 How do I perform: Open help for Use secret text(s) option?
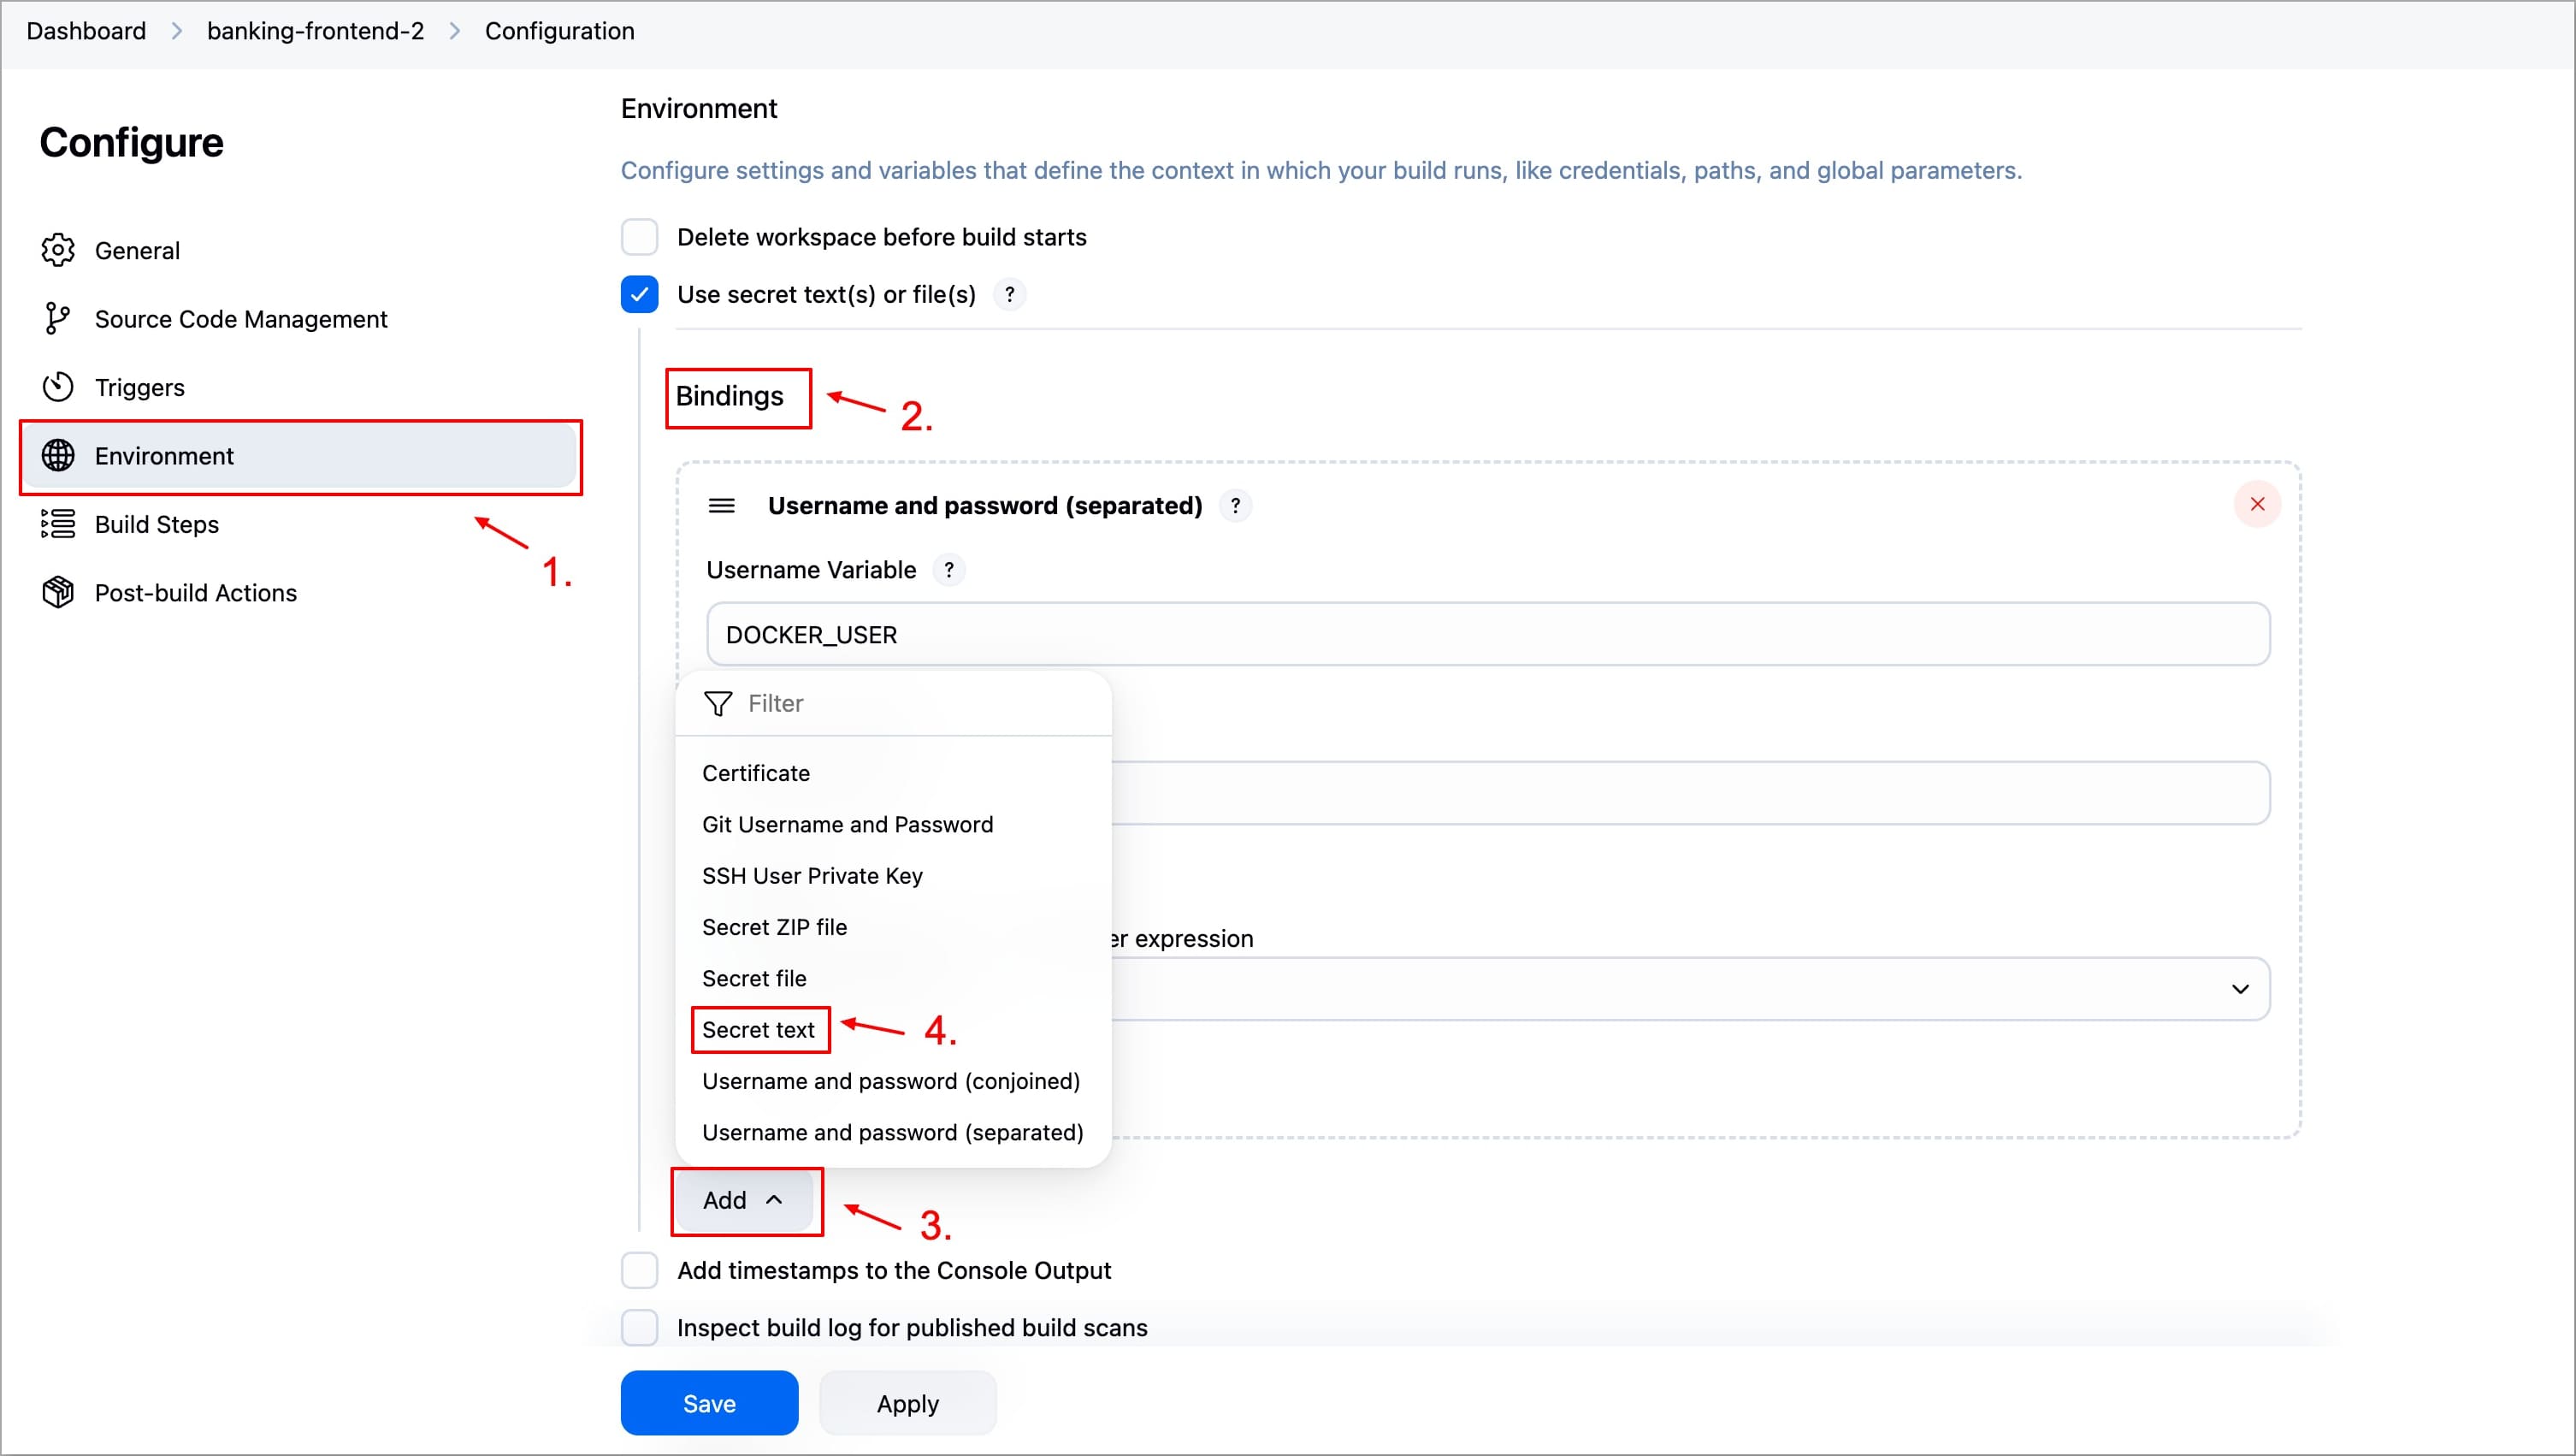[1010, 295]
